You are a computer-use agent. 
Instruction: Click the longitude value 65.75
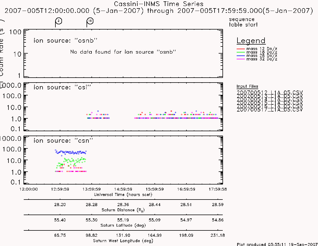click(x=60, y=235)
